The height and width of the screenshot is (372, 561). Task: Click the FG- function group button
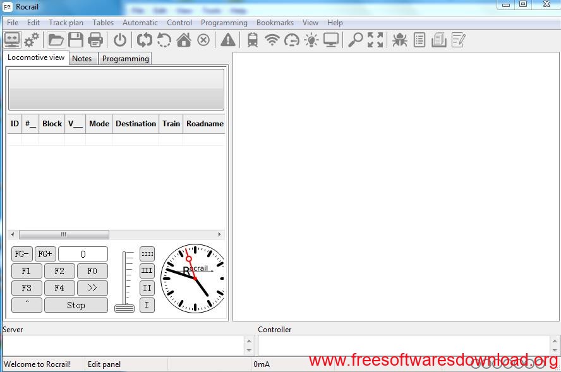(x=22, y=254)
